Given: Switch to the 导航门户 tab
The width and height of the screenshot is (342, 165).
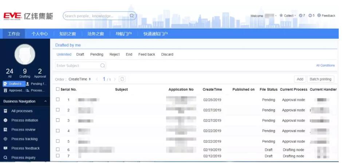Looking at the screenshot, I should click(123, 34).
